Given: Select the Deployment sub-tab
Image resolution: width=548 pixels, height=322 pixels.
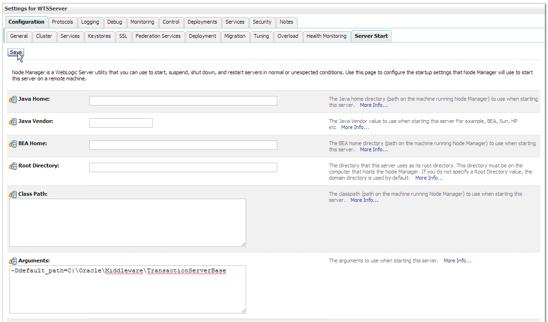Looking at the screenshot, I should (203, 36).
